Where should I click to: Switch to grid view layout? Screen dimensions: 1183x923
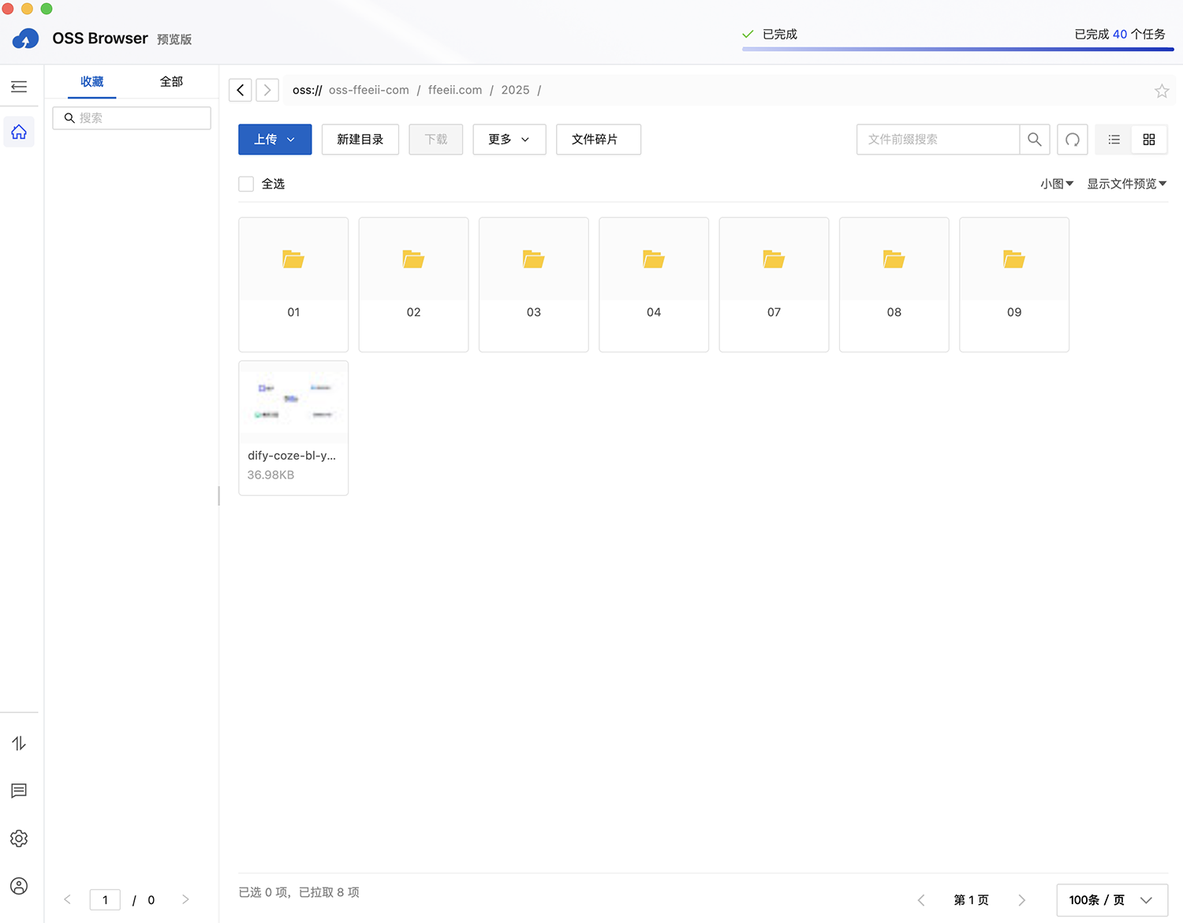click(1149, 140)
